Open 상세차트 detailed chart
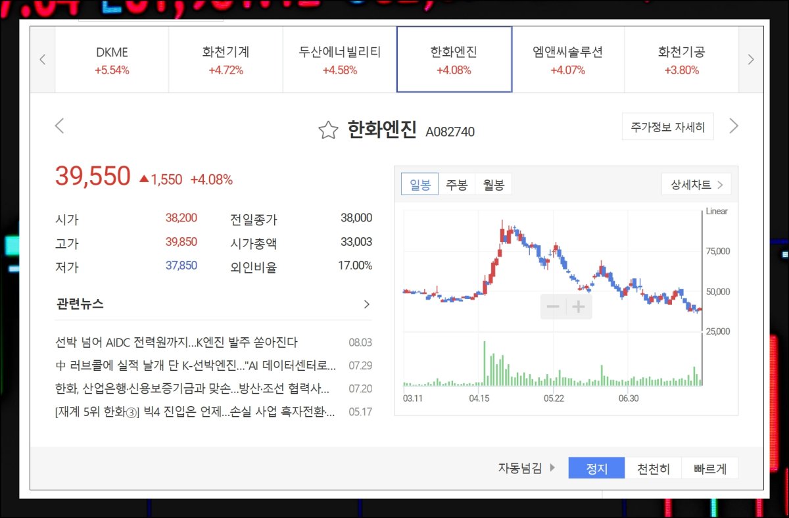Screen dimensions: 789x518 point(696,185)
